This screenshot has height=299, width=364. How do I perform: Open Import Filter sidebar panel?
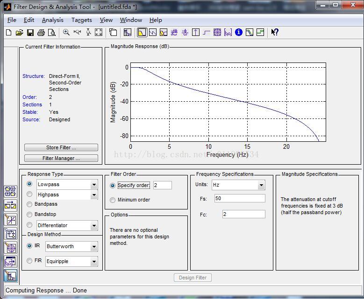(x=10, y=262)
